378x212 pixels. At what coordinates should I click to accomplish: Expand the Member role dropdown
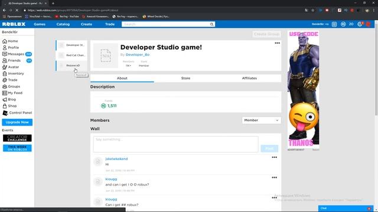click(261, 120)
